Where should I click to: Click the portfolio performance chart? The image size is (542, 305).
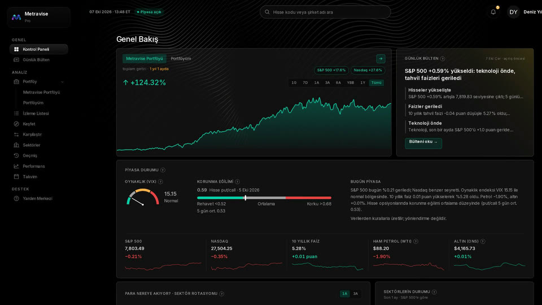pyautogui.click(x=254, y=124)
